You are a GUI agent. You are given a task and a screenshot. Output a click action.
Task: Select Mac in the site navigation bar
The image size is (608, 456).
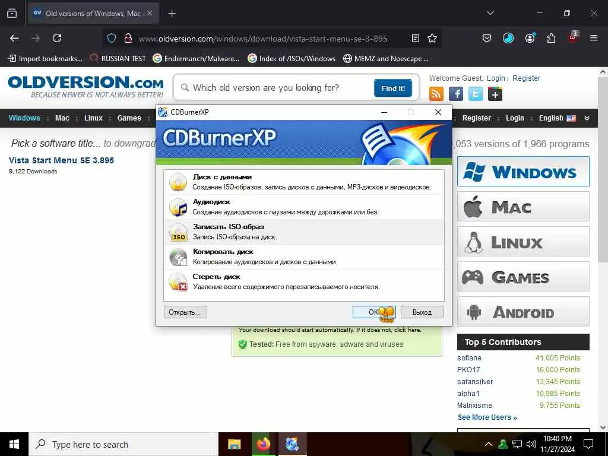pyautogui.click(x=62, y=118)
